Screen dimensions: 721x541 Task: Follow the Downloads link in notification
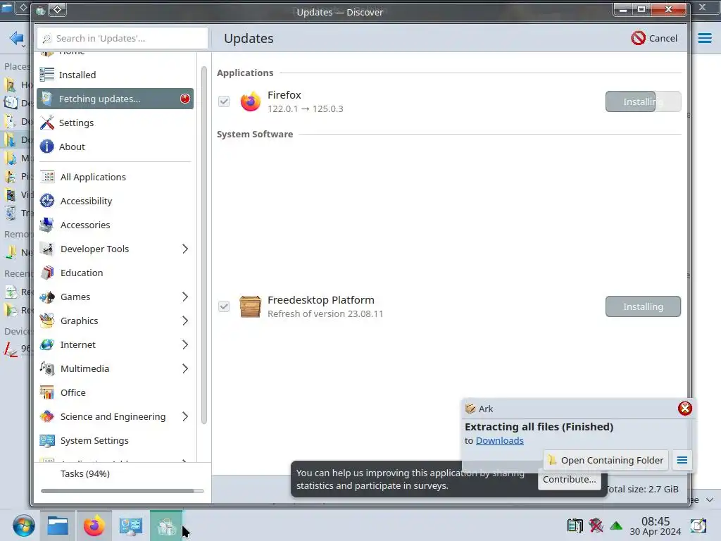pos(499,440)
